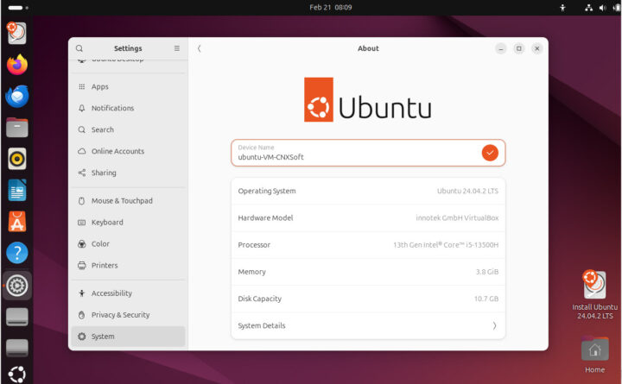This screenshot has width=622, height=384.
Task: Open the Apps settings panel
Action: (100, 87)
